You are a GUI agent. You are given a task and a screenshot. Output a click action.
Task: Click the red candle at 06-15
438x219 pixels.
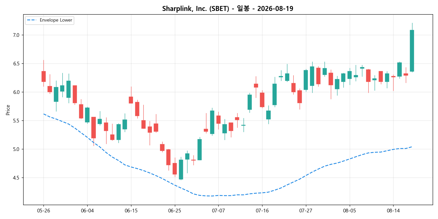tap(131, 100)
